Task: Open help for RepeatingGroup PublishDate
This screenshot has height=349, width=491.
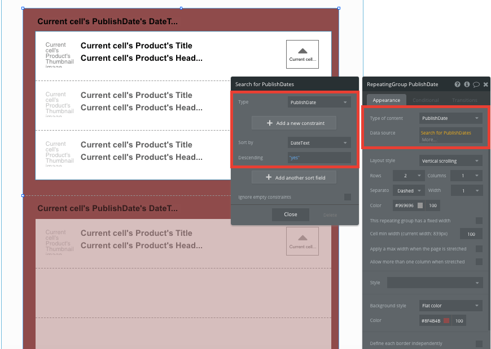Action: (458, 84)
